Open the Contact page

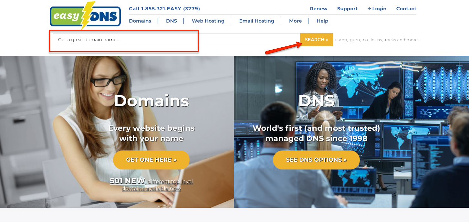coord(406,9)
